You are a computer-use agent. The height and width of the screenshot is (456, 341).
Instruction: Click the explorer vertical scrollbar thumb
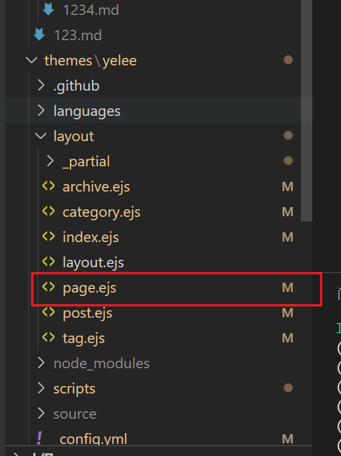(307, 111)
